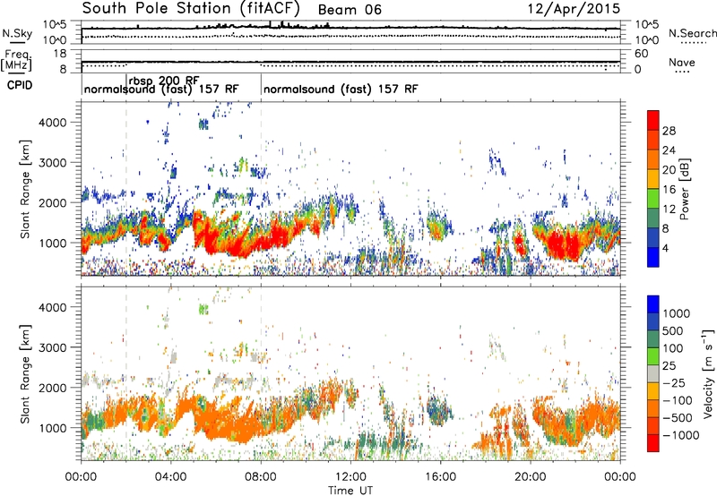Pick the light green 12–16 dB Power segment
The width and height of the screenshot is (717, 496).
tap(653, 199)
